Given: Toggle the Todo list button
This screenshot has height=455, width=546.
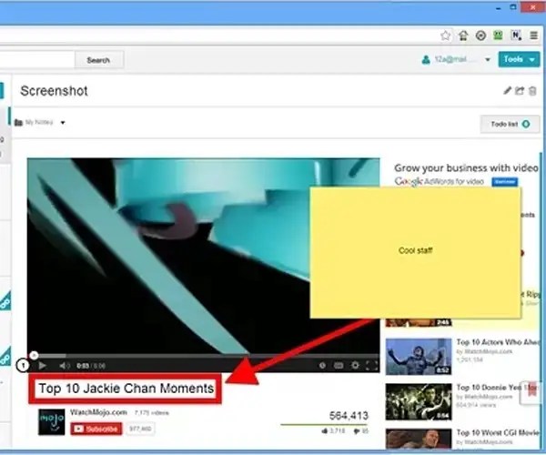Looking at the screenshot, I should pyautogui.click(x=511, y=124).
